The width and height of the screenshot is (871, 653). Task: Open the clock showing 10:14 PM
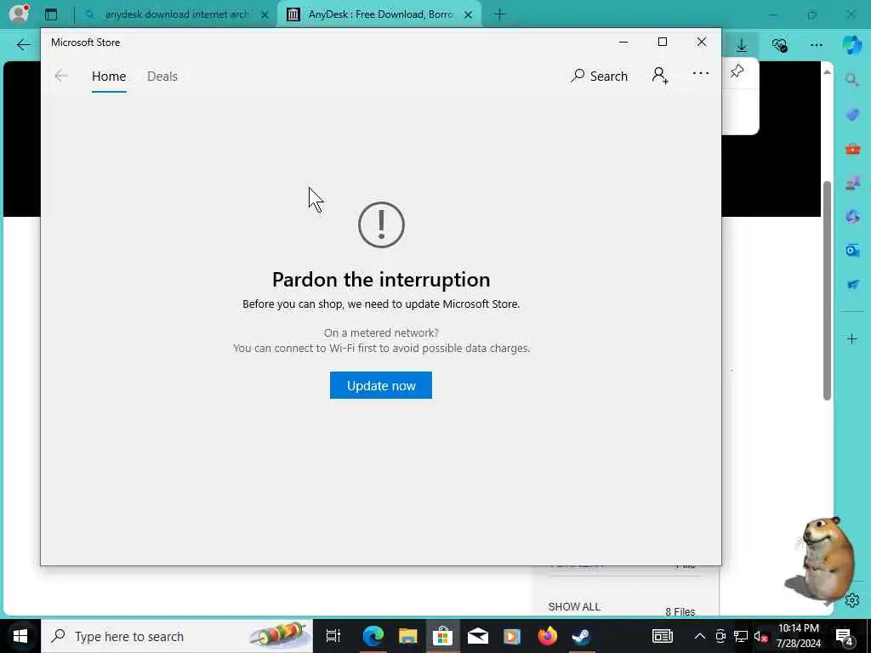click(798, 636)
